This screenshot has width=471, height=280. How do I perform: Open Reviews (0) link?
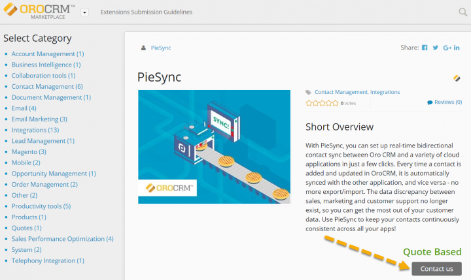448,102
